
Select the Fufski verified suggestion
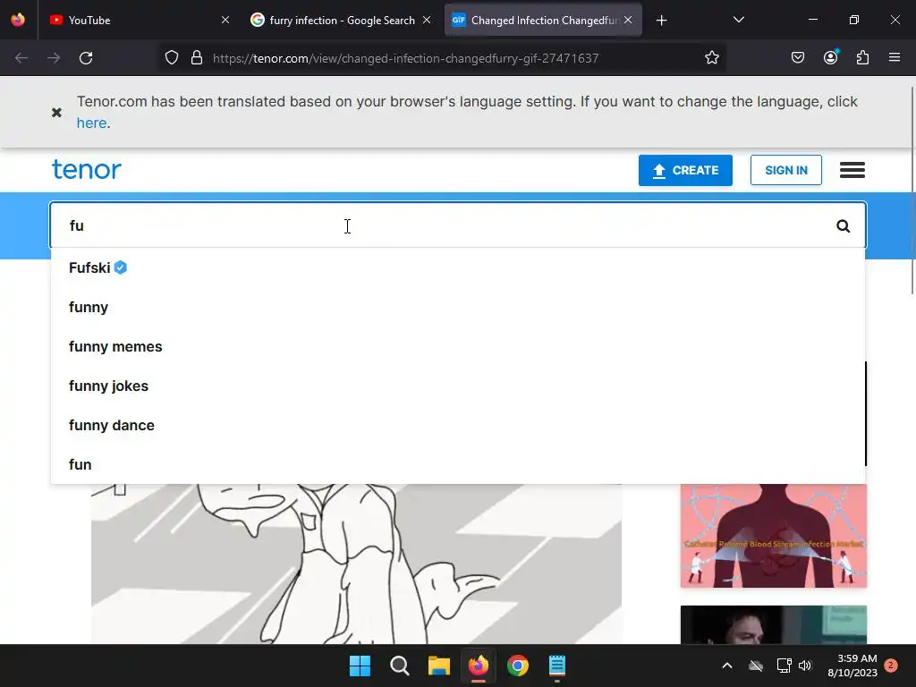click(457, 267)
